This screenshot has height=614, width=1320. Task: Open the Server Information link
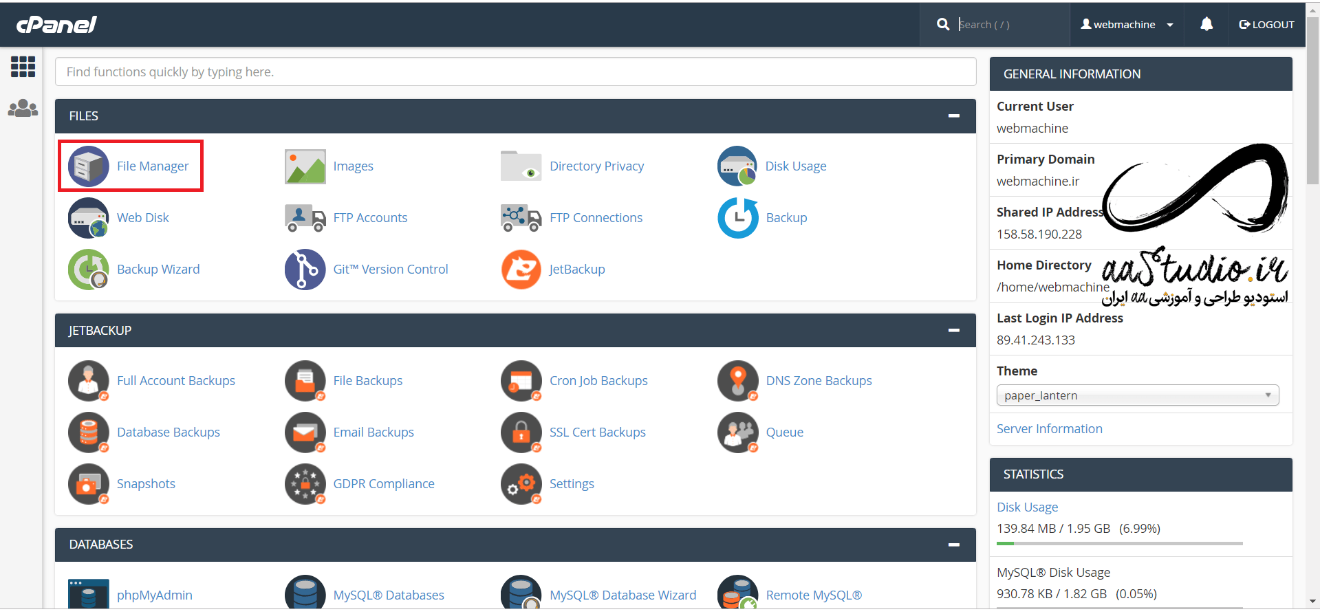pyautogui.click(x=1049, y=429)
